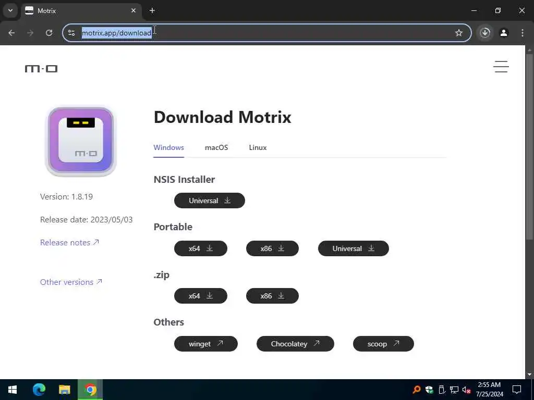534x400 pixels.
Task: Click the Others section heading
Action: click(168, 322)
